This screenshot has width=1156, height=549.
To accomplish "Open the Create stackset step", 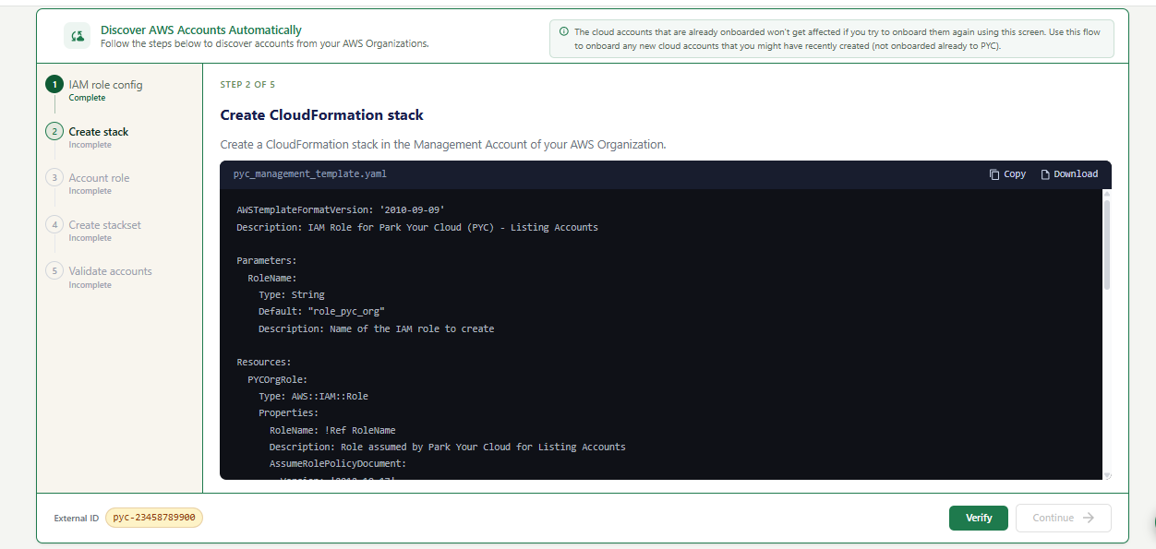I will click(105, 225).
